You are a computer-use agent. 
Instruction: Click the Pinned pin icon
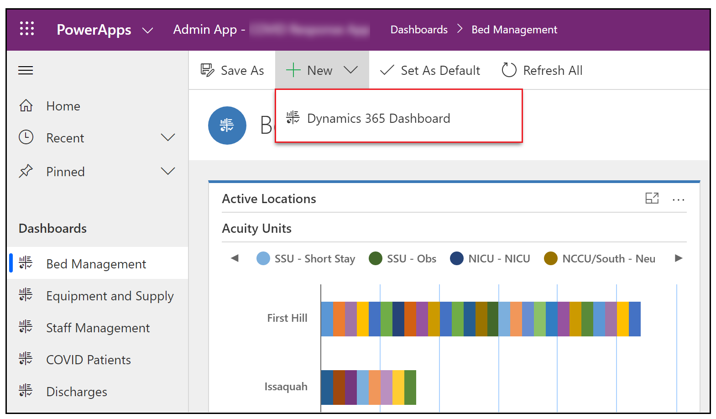click(26, 171)
